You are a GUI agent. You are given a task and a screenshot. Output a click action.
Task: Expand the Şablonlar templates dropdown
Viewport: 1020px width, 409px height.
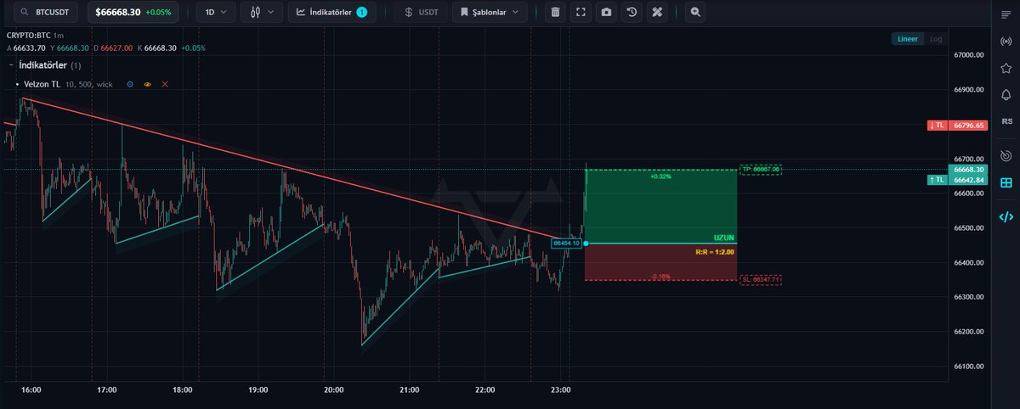[490, 13]
